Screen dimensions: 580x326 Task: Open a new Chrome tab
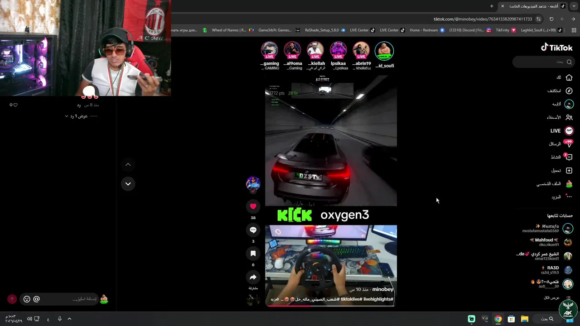click(x=492, y=6)
